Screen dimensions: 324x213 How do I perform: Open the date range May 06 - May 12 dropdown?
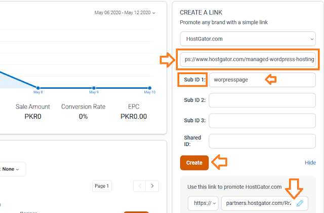pos(125,13)
